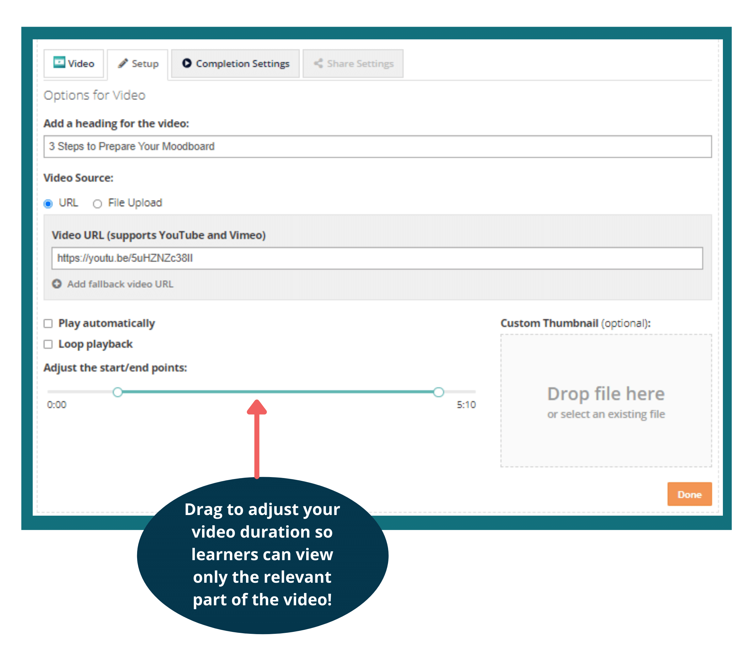This screenshot has width=753, height=652.
Task: Open the Video tab
Action: pos(74,64)
